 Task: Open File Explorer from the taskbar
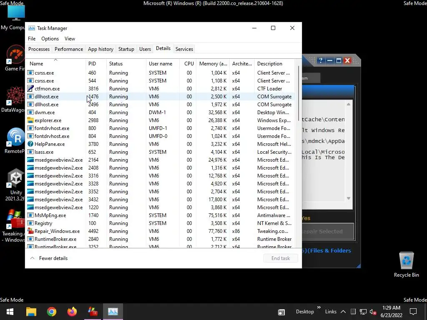click(x=31, y=312)
